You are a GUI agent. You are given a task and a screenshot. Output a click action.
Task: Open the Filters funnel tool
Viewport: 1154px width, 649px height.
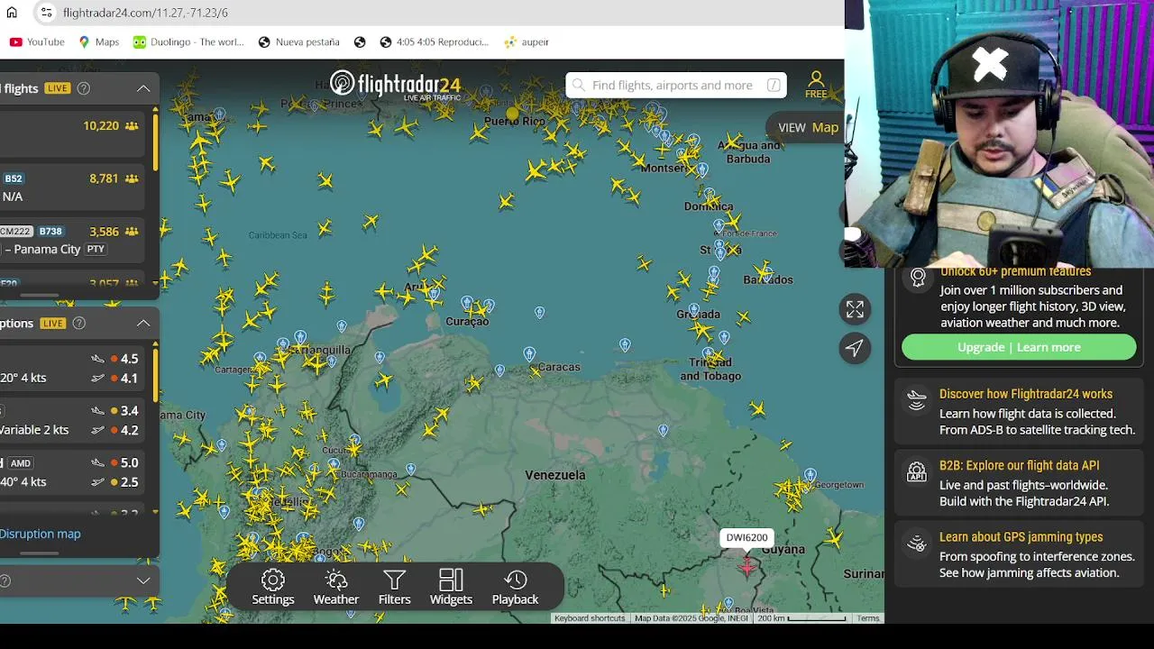[394, 587]
